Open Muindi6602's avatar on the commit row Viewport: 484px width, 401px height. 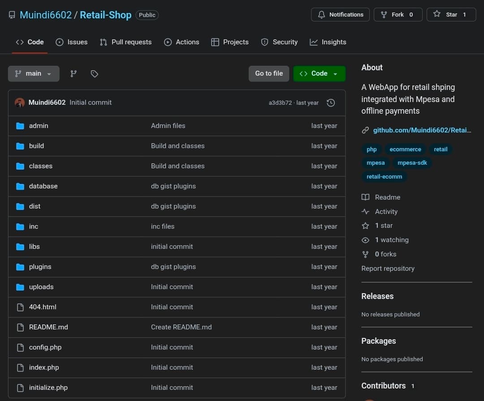[20, 102]
